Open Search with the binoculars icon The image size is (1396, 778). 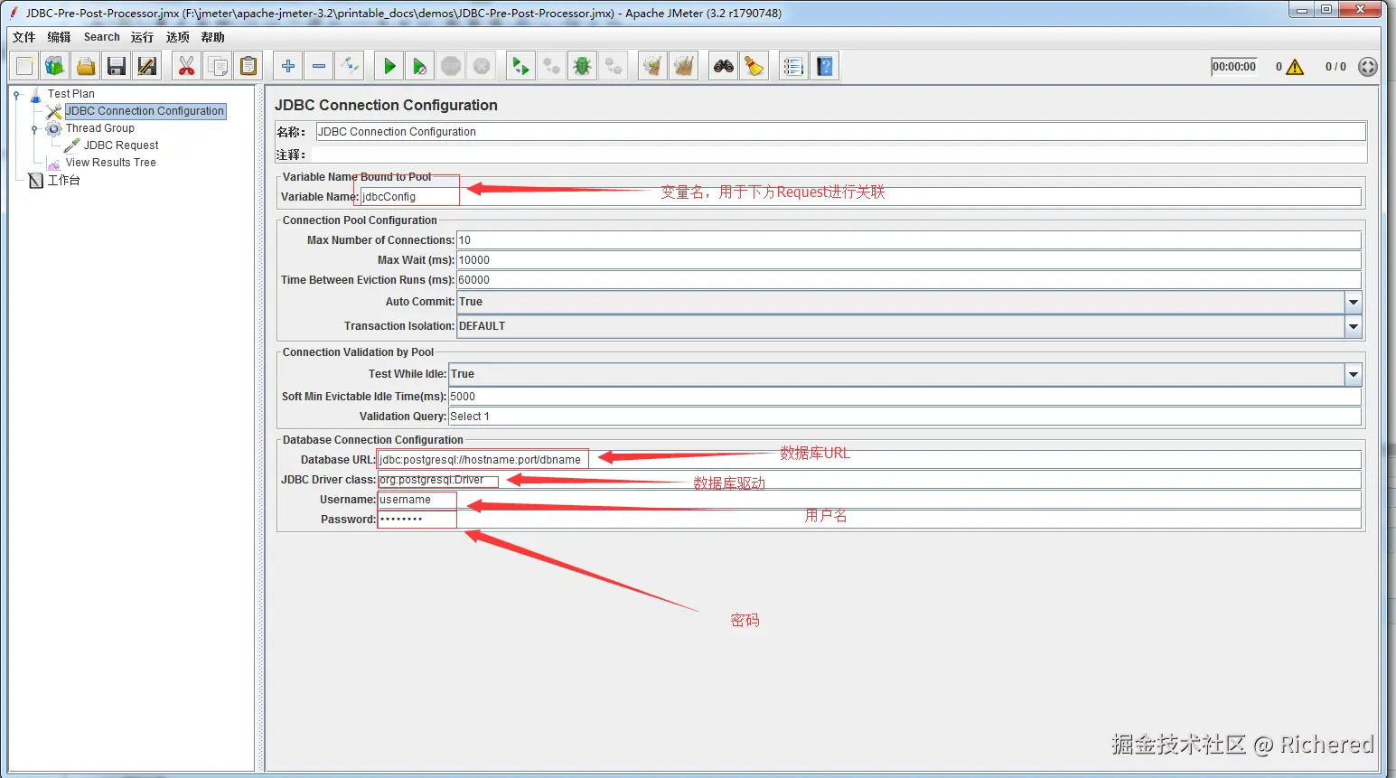click(724, 66)
